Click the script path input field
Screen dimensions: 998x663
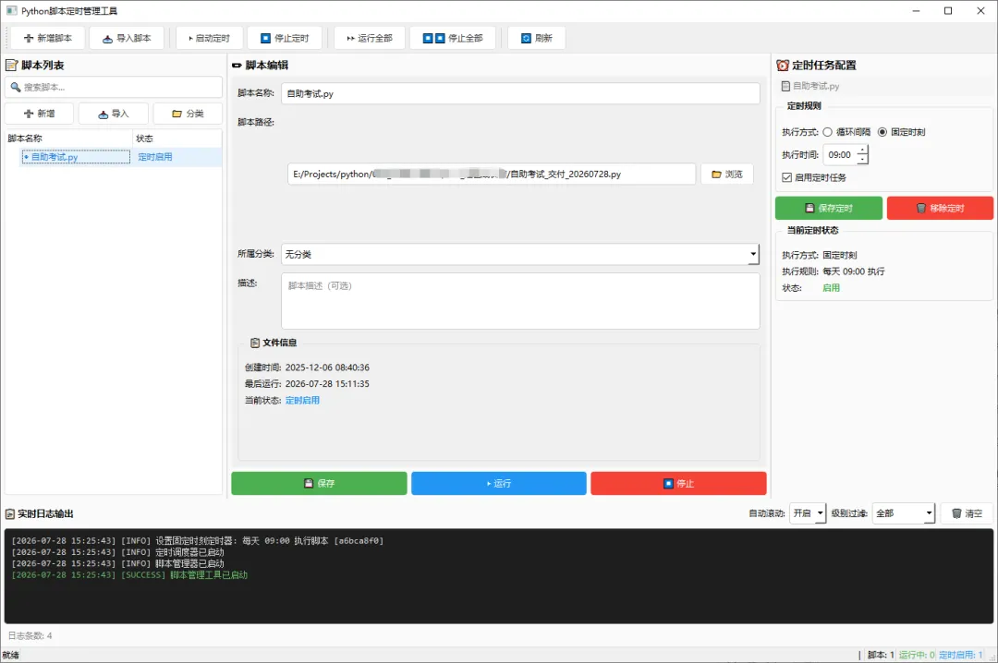492,175
